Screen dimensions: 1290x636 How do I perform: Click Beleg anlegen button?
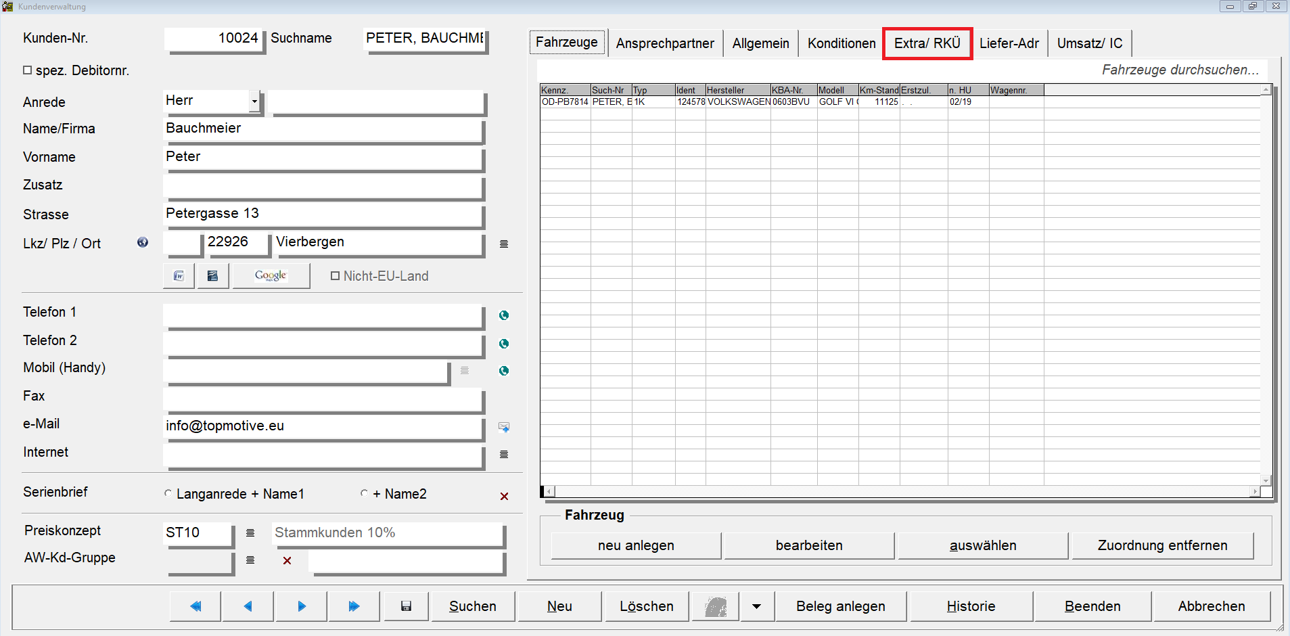[x=841, y=606]
